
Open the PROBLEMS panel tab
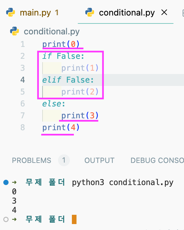(32, 160)
